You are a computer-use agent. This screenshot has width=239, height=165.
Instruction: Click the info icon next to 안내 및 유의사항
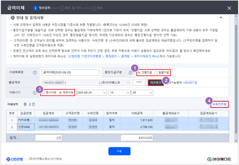click(13, 18)
